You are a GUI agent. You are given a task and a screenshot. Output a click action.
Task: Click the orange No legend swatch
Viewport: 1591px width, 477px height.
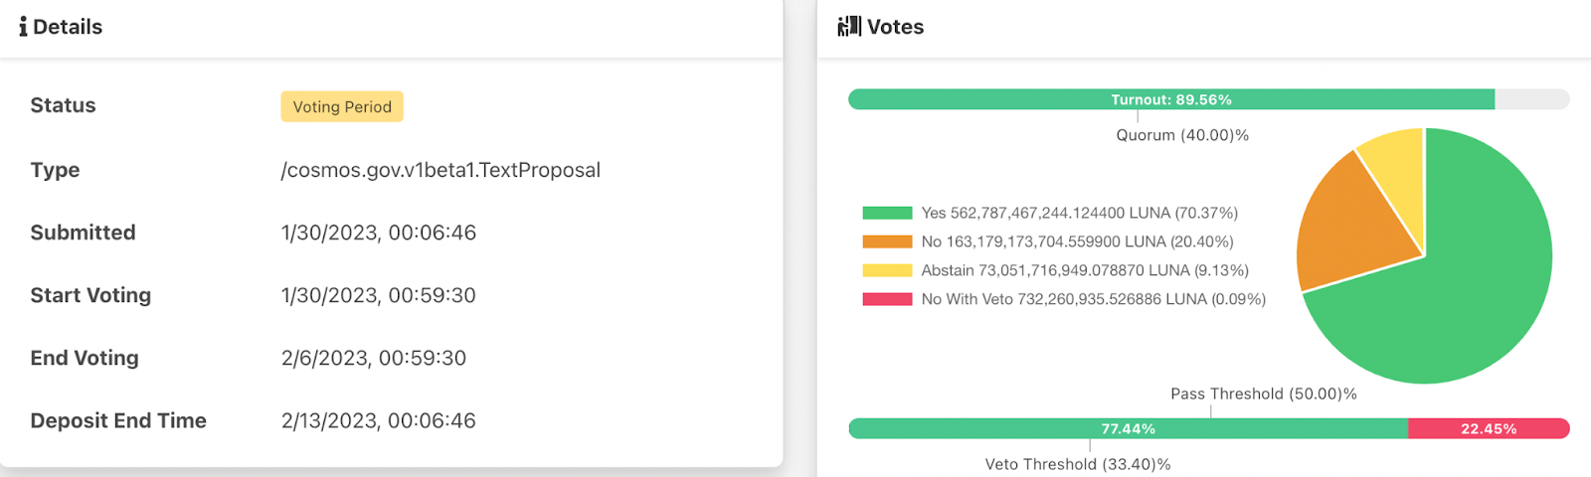(887, 241)
